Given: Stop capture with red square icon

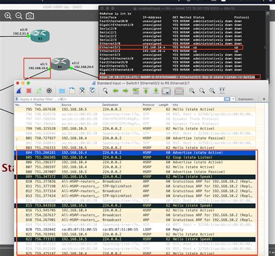Looking at the screenshot, I should tap(29, 91).
